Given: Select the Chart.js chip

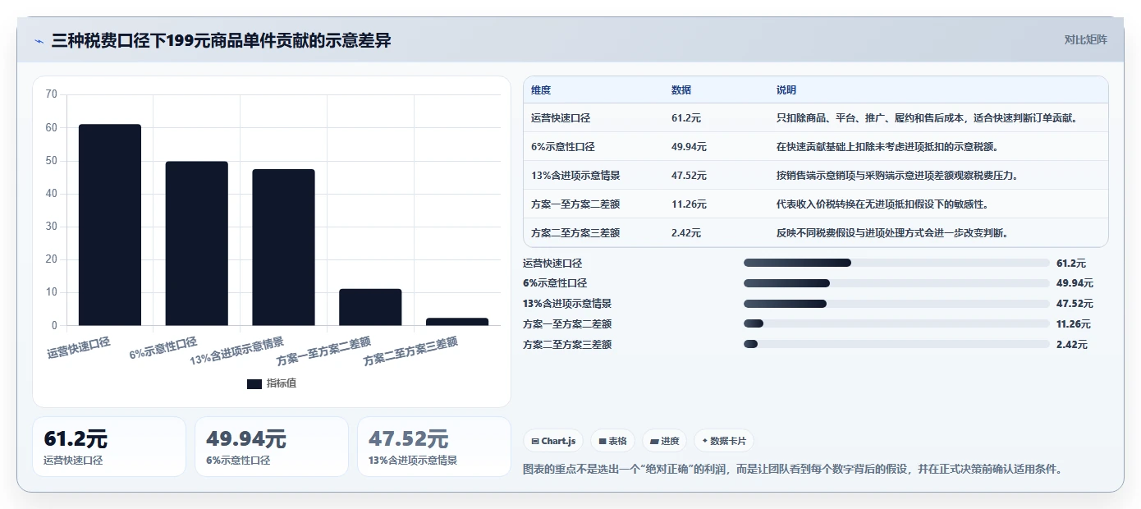Looking at the screenshot, I should 553,441.
